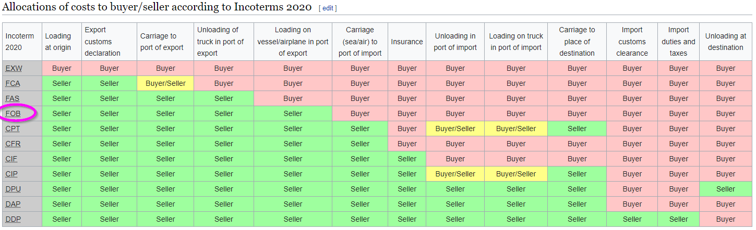Open the CPT incoterm abbreviation
The image size is (756, 230).
13,129
